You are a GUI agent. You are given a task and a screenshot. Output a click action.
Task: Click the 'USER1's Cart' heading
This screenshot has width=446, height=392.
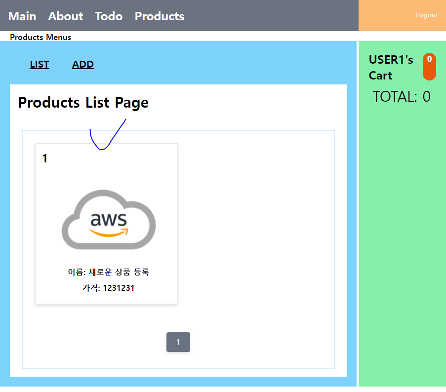coord(391,68)
